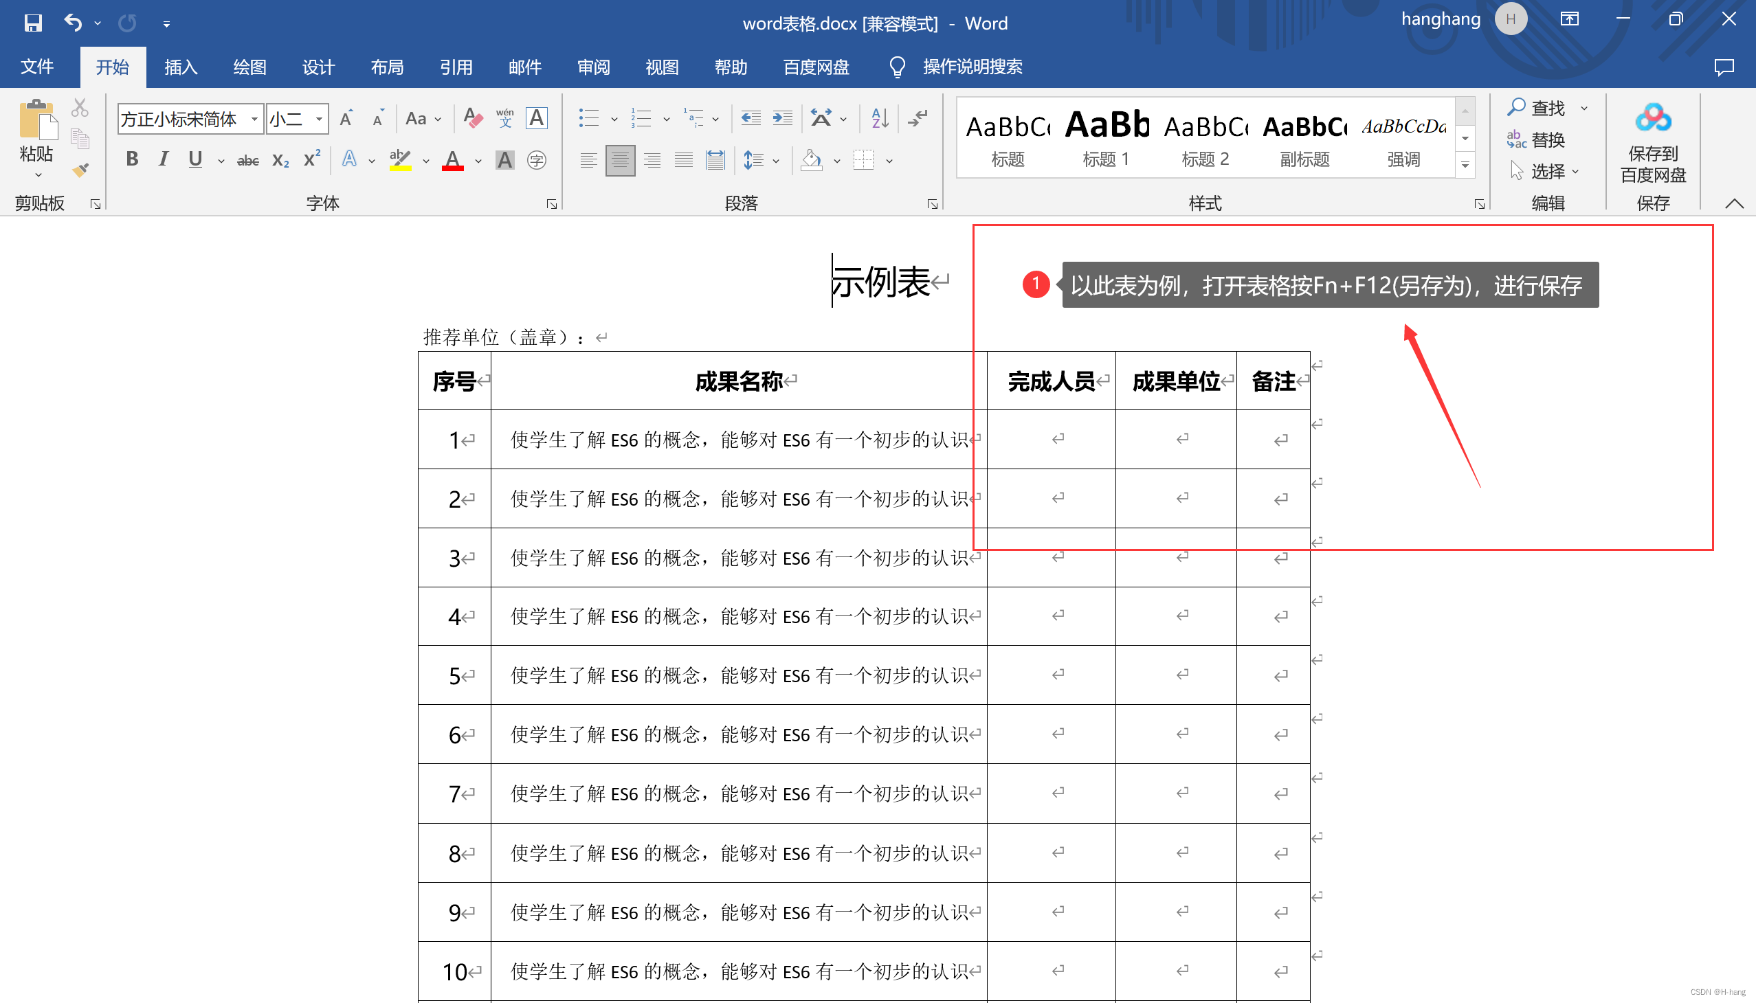The height and width of the screenshot is (1003, 1756).
Task: Decrease paragraph indent icon
Action: tap(751, 118)
